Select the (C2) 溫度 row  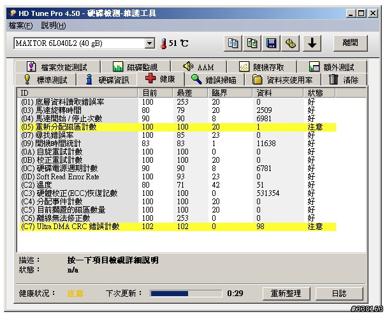[x=178, y=185]
